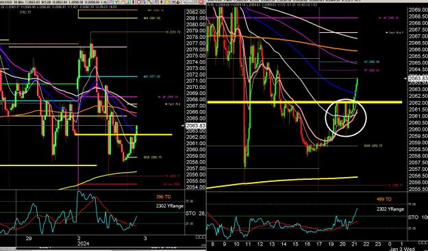Select the cyan horizontal line near 2071.60 left chart
The width and height of the screenshot is (428, 251).
pos(108,77)
